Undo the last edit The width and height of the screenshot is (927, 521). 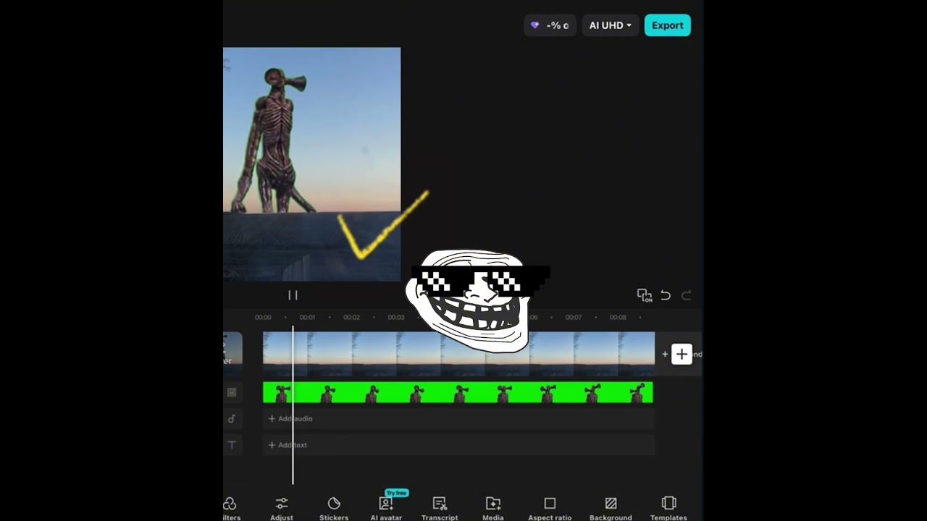point(666,295)
